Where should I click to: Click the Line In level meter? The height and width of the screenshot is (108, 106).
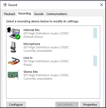95,61
